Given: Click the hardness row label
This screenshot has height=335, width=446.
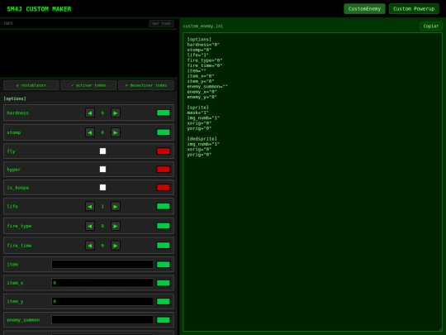Looking at the screenshot, I should coord(17,113).
